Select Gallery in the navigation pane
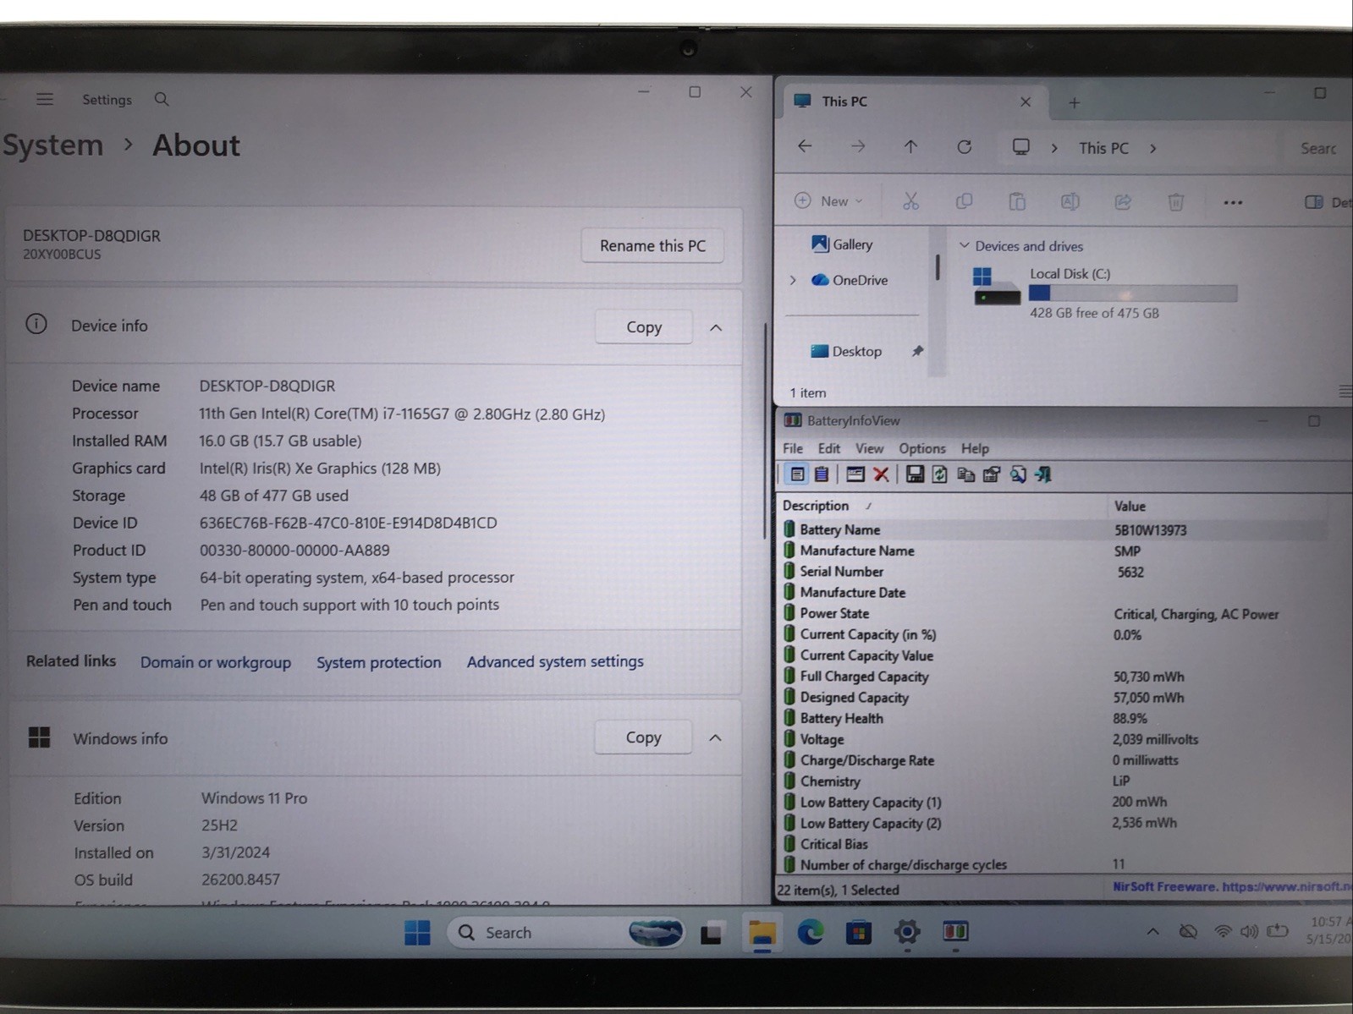Image resolution: width=1353 pixels, height=1014 pixels. click(842, 244)
